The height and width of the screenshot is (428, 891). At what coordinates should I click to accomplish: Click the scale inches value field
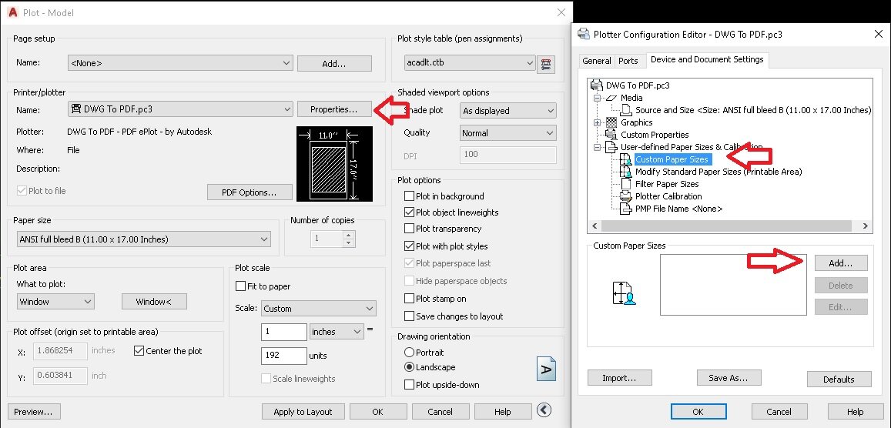coord(284,332)
